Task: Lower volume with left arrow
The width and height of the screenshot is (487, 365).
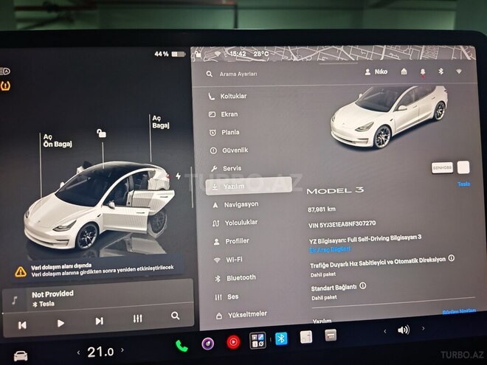Action: pyautogui.click(x=385, y=332)
